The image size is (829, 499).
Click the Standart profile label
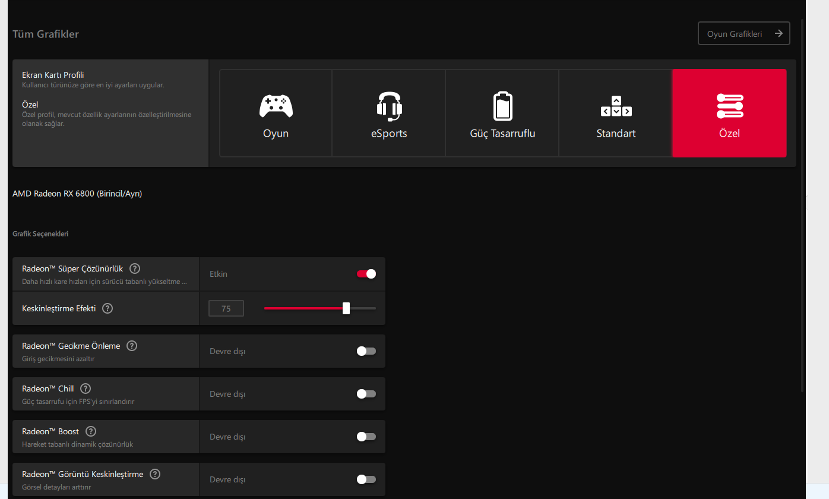pos(616,134)
